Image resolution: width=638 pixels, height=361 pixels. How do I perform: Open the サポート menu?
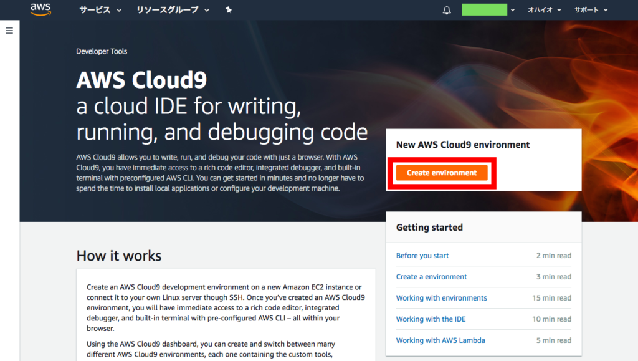591,10
